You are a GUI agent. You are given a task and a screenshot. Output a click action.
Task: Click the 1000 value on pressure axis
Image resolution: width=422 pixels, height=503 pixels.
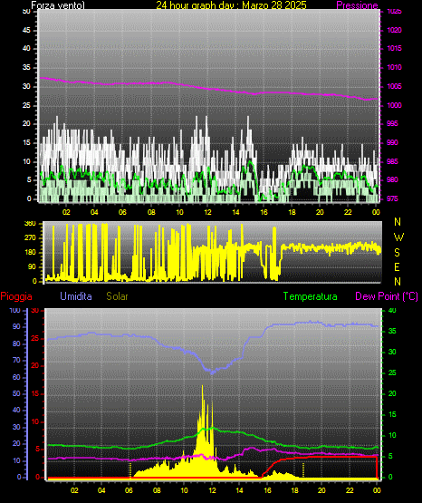coord(394,105)
